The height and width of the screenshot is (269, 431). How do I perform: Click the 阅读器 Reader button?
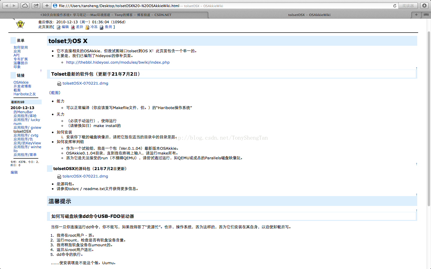coord(408,6)
